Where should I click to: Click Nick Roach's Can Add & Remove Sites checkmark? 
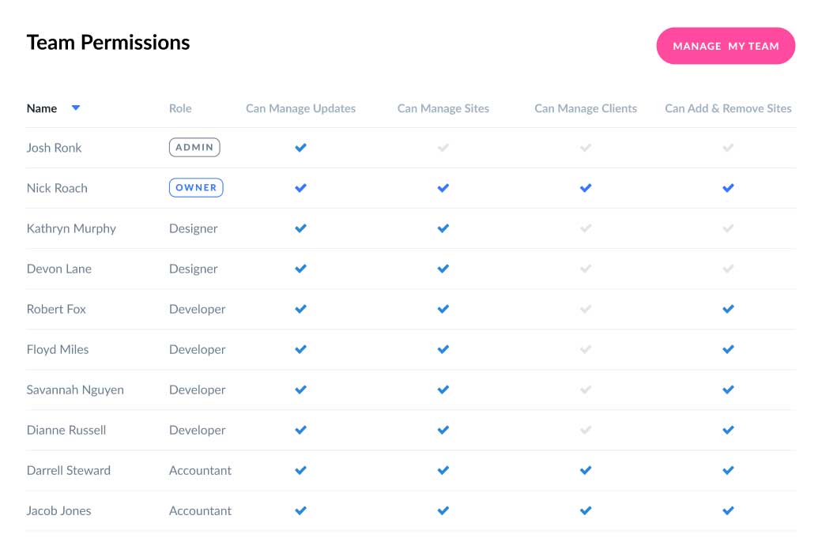pos(728,187)
